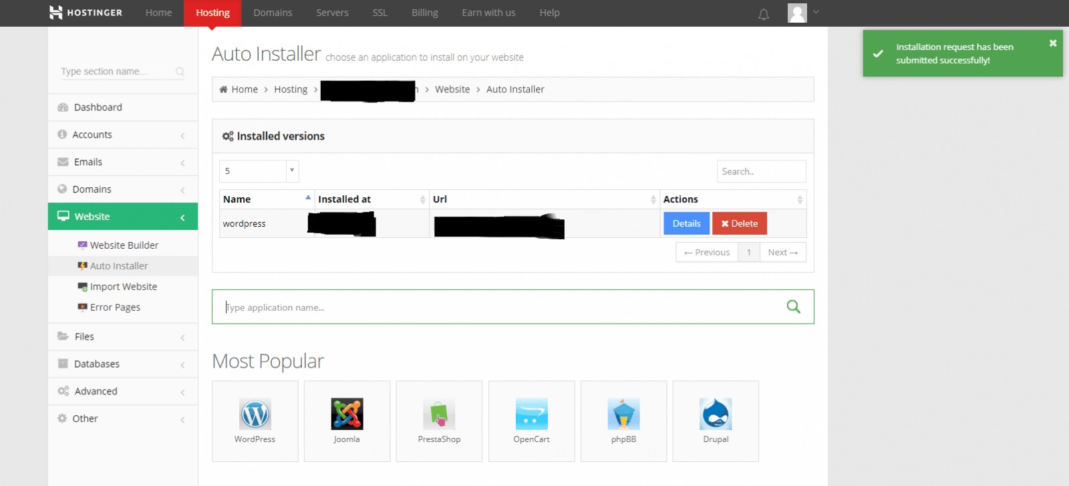The height and width of the screenshot is (486, 1069).
Task: Open Earn with us in navigation
Action: coord(488,13)
